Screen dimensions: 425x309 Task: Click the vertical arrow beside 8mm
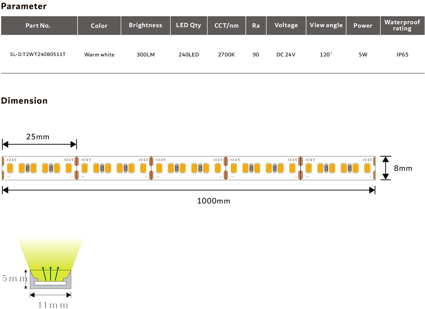click(385, 168)
